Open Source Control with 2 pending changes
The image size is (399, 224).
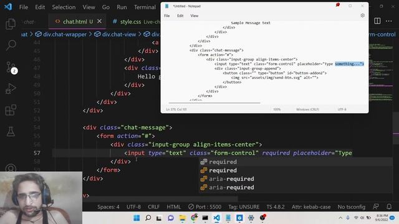coord(11,67)
